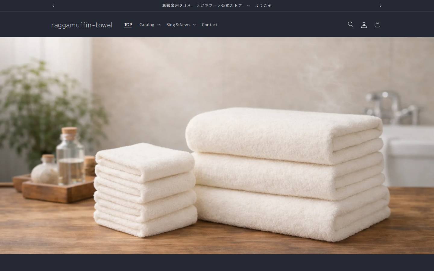Image resolution: width=434 pixels, height=271 pixels.
Task: Open the search icon in header
Action: pyautogui.click(x=351, y=24)
